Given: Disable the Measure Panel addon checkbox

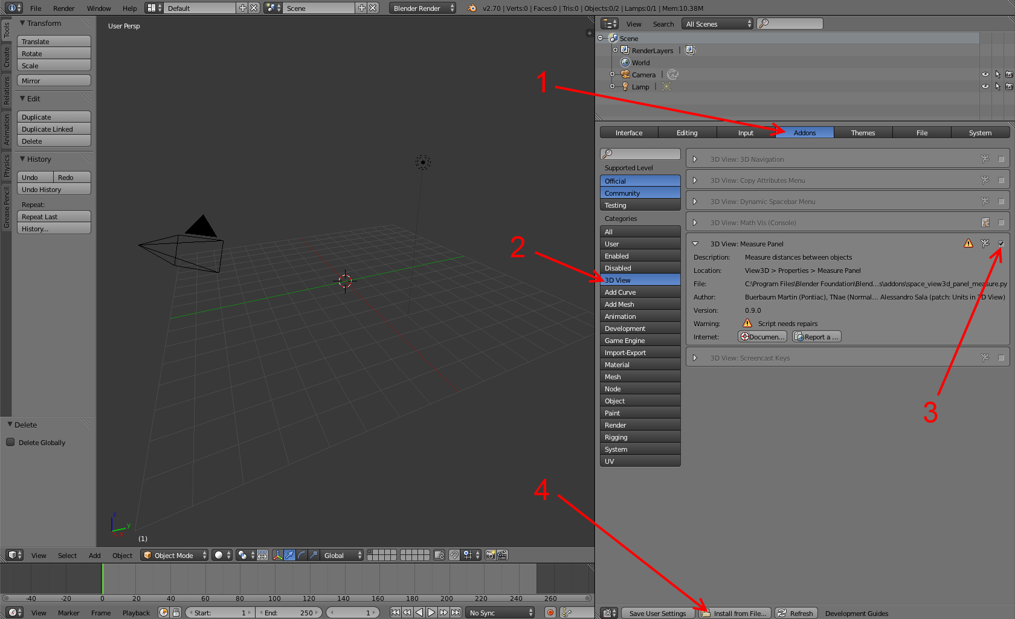Looking at the screenshot, I should (1001, 243).
